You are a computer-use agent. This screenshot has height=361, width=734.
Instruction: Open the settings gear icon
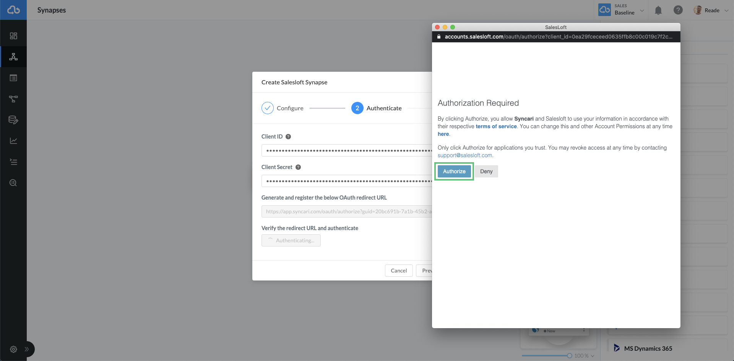pos(13,349)
